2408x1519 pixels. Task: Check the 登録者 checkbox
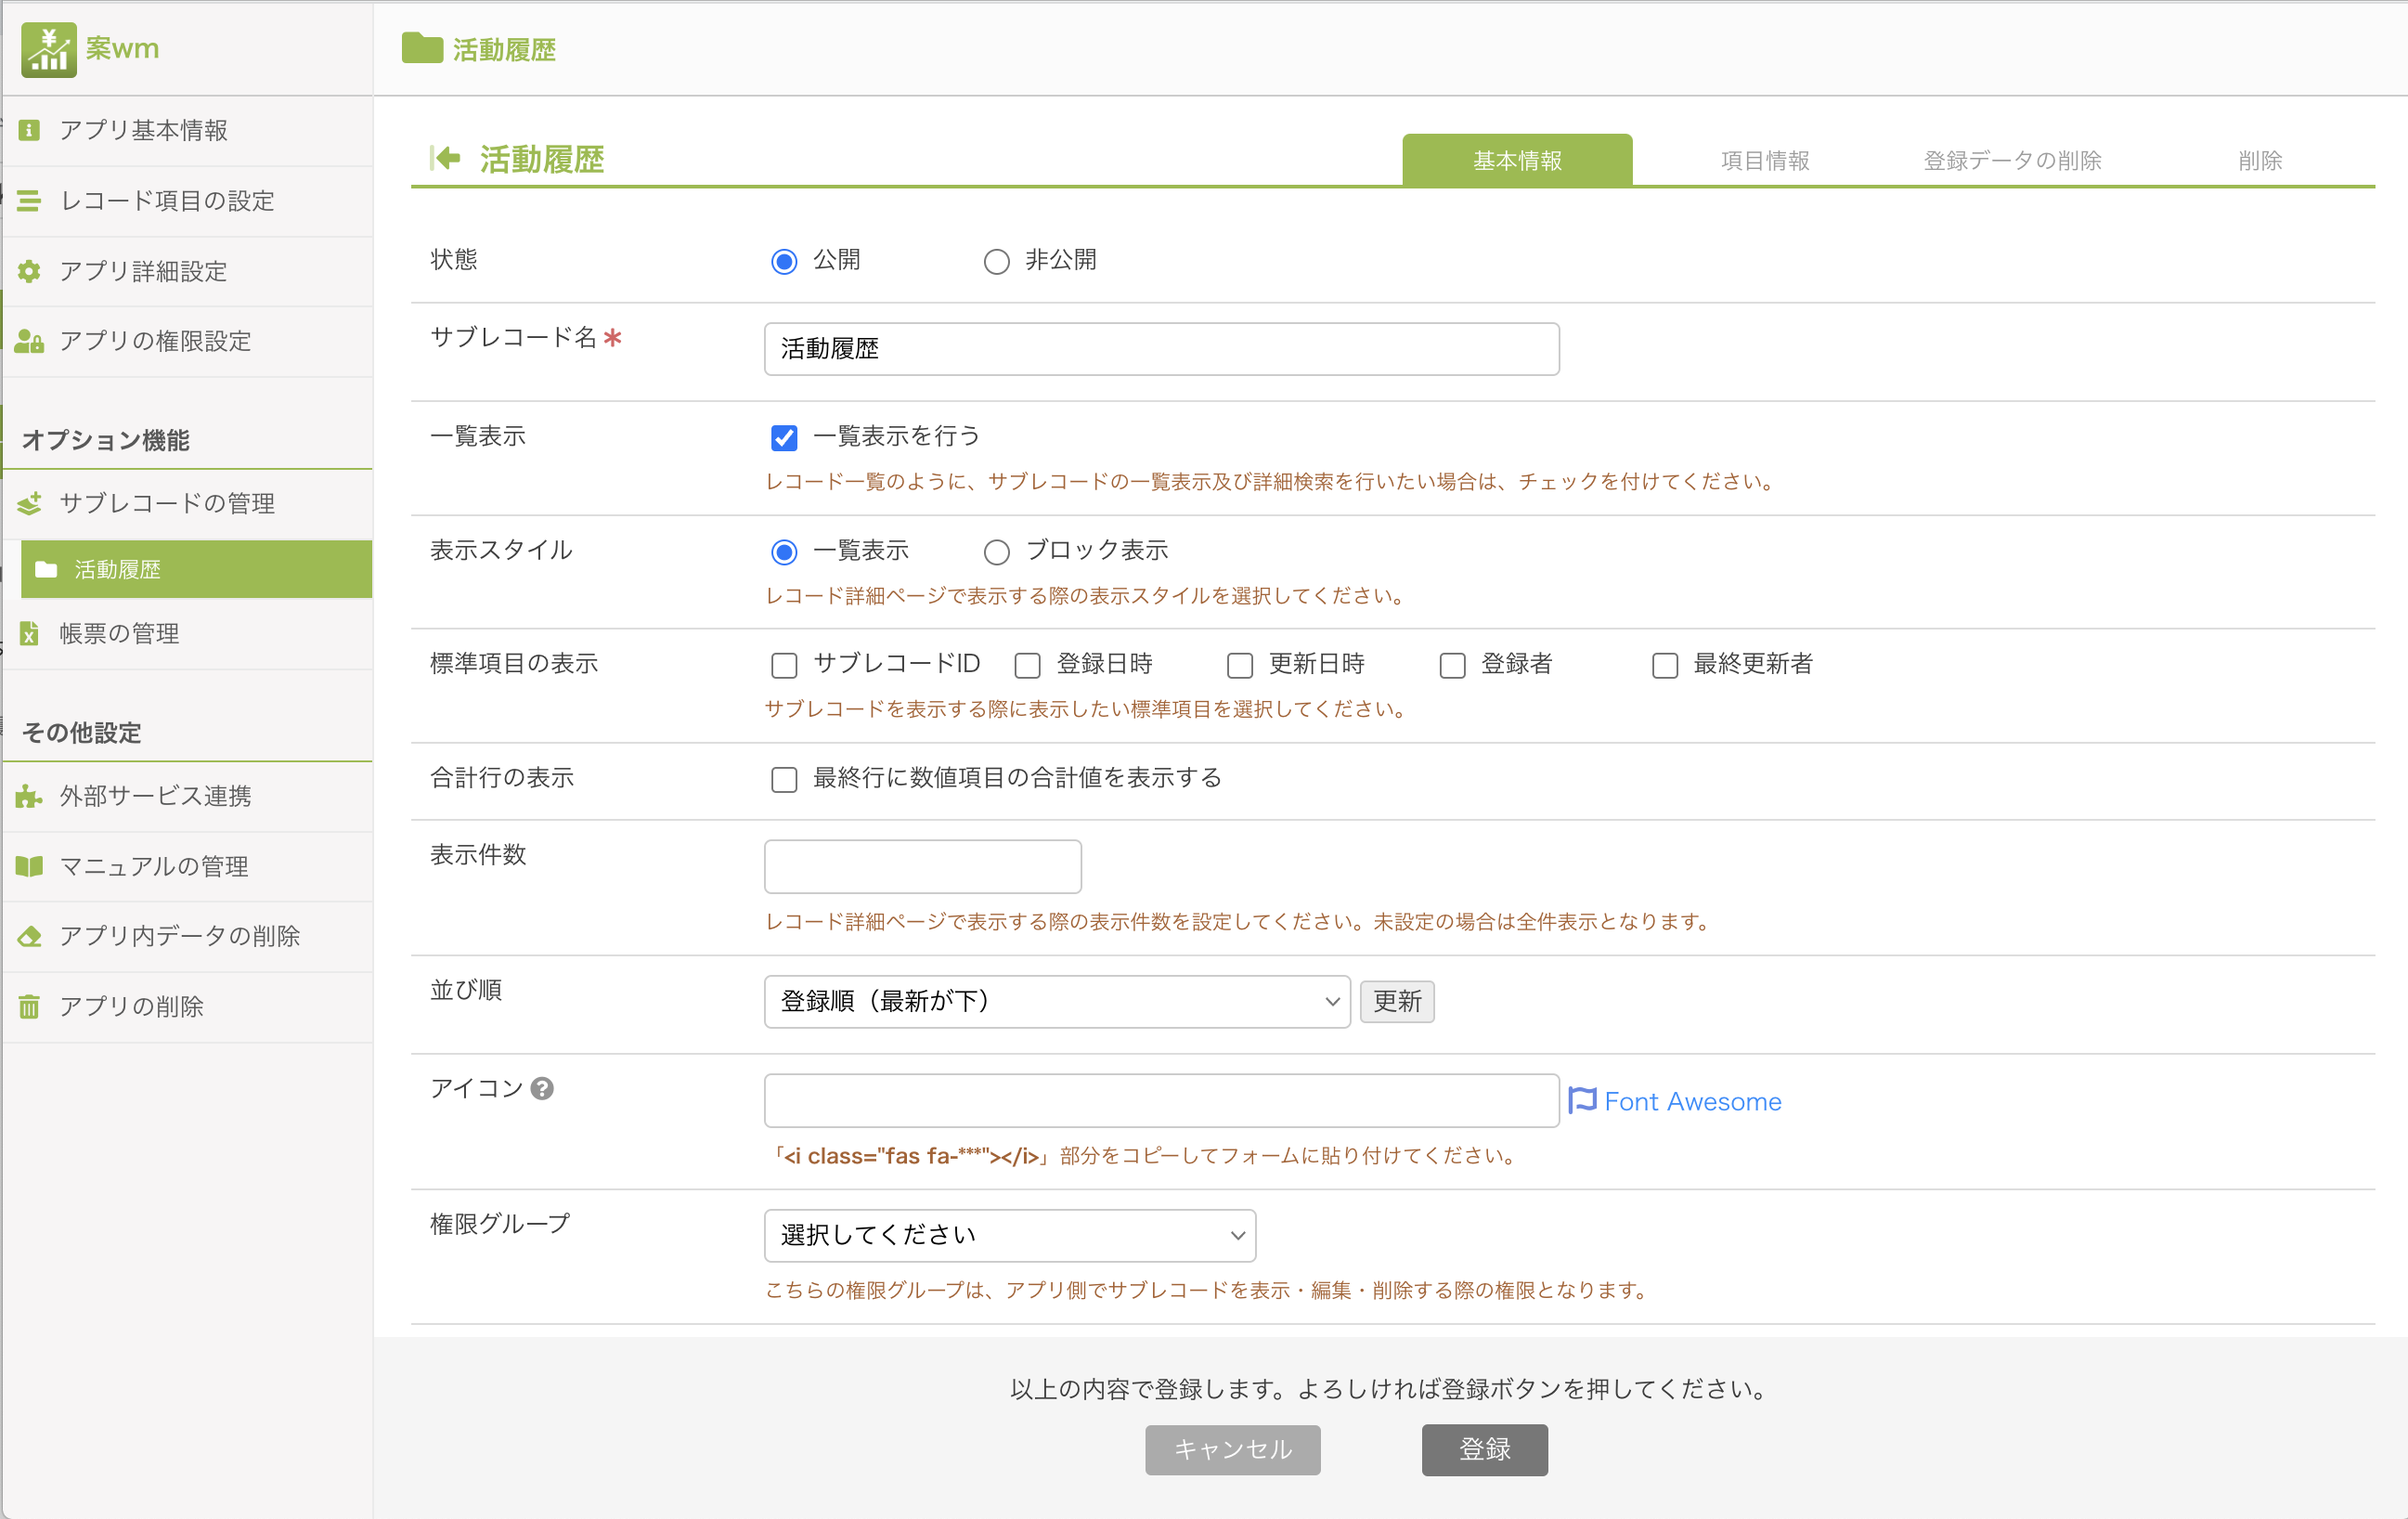click(1452, 665)
